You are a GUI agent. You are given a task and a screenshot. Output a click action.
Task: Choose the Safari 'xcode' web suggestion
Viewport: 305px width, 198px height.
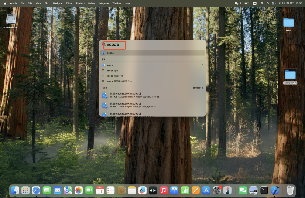152,65
